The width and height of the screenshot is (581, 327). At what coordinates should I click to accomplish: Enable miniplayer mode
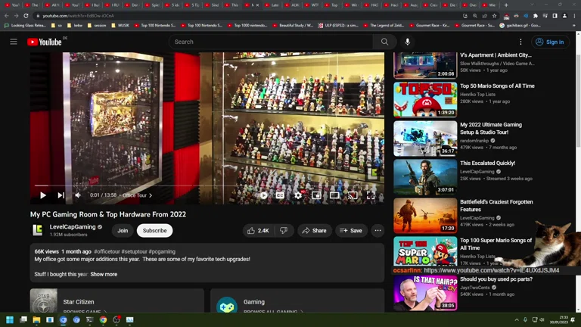[x=316, y=195]
